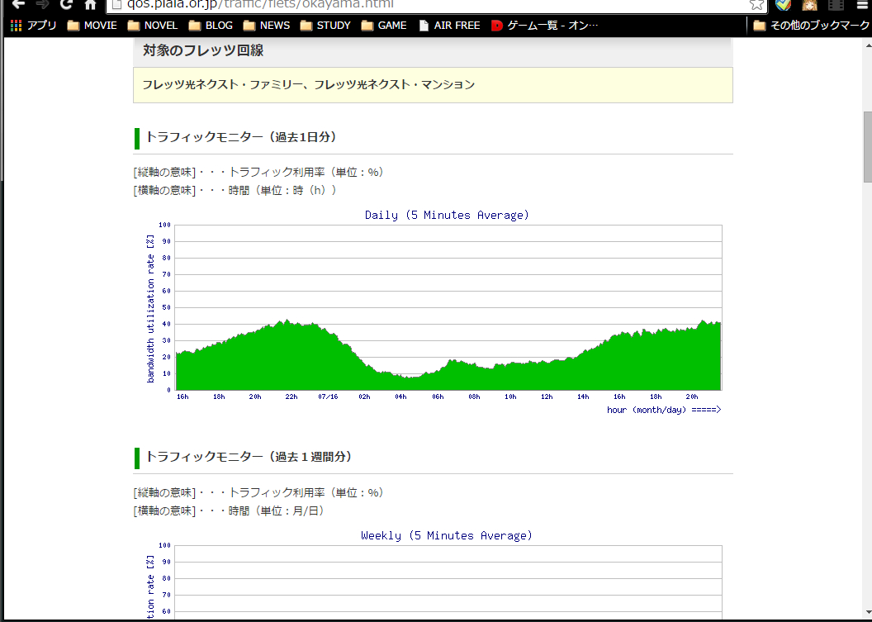
Task: Expand その他のブックマーク folder
Action: [811, 26]
